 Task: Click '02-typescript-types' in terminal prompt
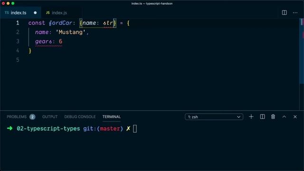click(x=48, y=129)
